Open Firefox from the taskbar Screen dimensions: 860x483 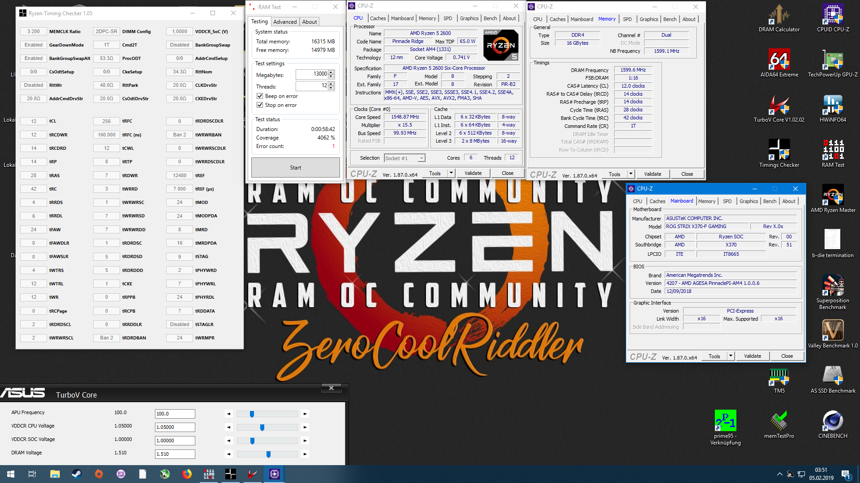187,474
